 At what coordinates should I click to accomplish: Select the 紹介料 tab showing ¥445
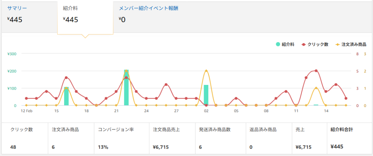click(x=71, y=8)
